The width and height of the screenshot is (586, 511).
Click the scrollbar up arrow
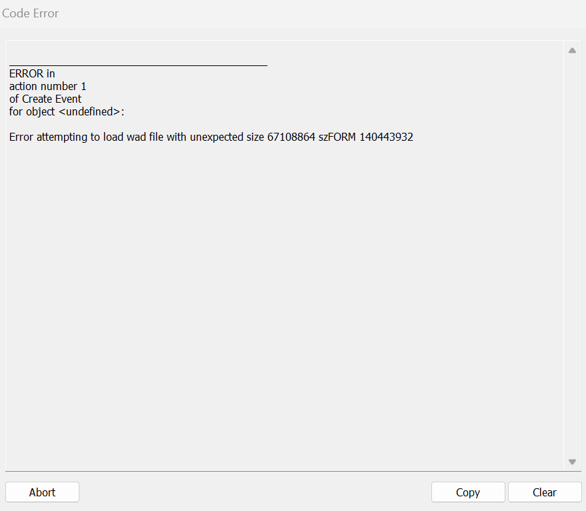tap(572, 51)
